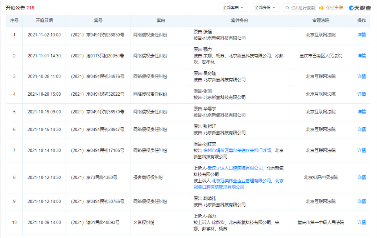Click 原告-鞠婧祎 party text
The width and height of the screenshot is (377, 238).
pyautogui.click(x=205, y=198)
